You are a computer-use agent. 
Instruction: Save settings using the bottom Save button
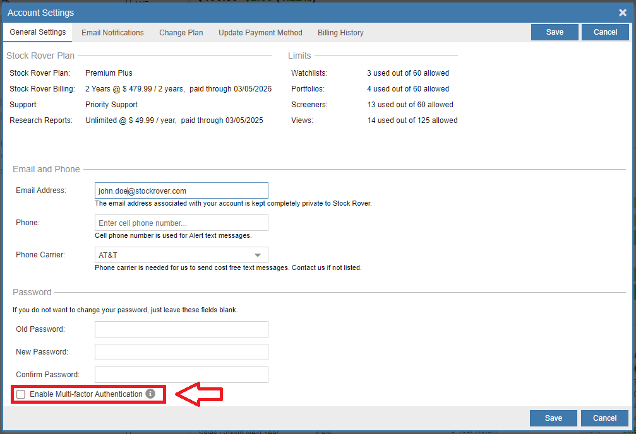(553, 418)
